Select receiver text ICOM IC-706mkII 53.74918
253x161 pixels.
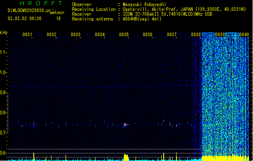pos(152,14)
